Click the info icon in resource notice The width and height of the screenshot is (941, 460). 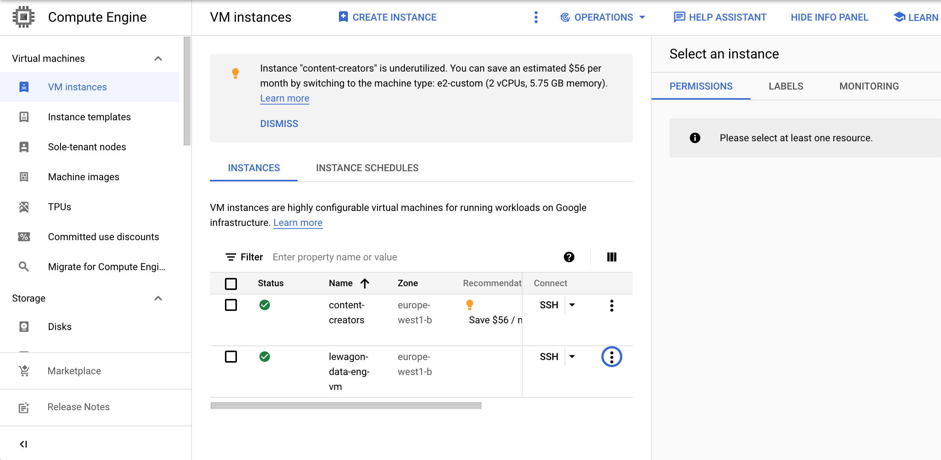(x=695, y=138)
